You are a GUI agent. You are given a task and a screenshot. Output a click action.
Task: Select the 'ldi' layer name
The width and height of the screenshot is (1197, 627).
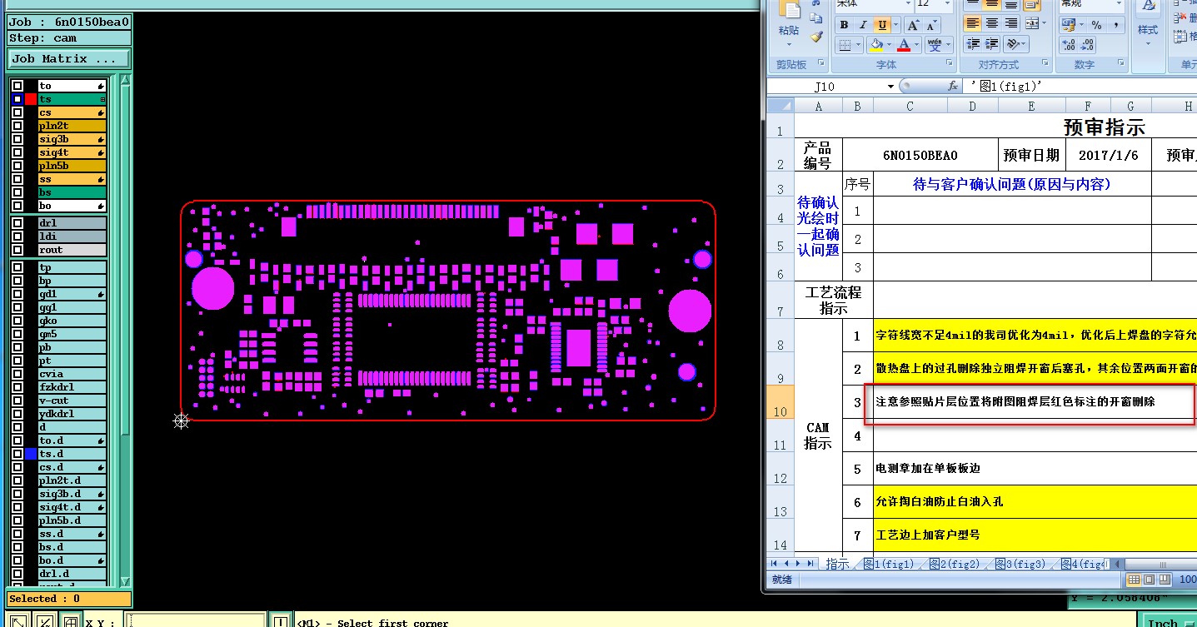72,236
